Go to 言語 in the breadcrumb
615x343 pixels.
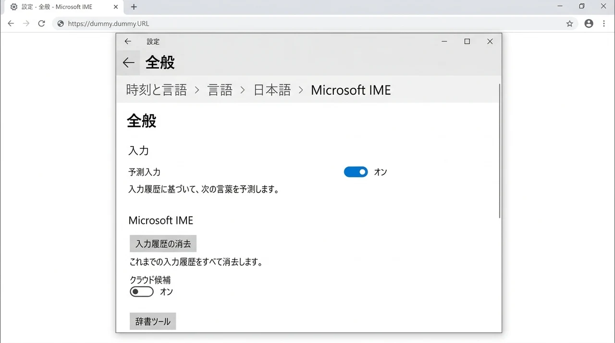(x=220, y=90)
